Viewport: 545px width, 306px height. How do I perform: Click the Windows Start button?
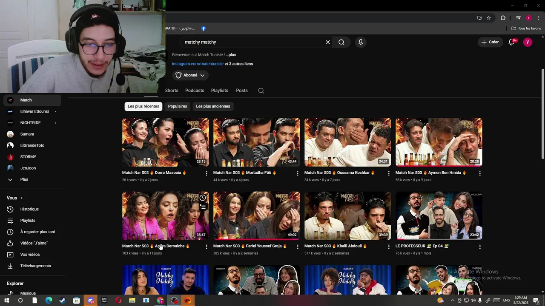(7, 300)
